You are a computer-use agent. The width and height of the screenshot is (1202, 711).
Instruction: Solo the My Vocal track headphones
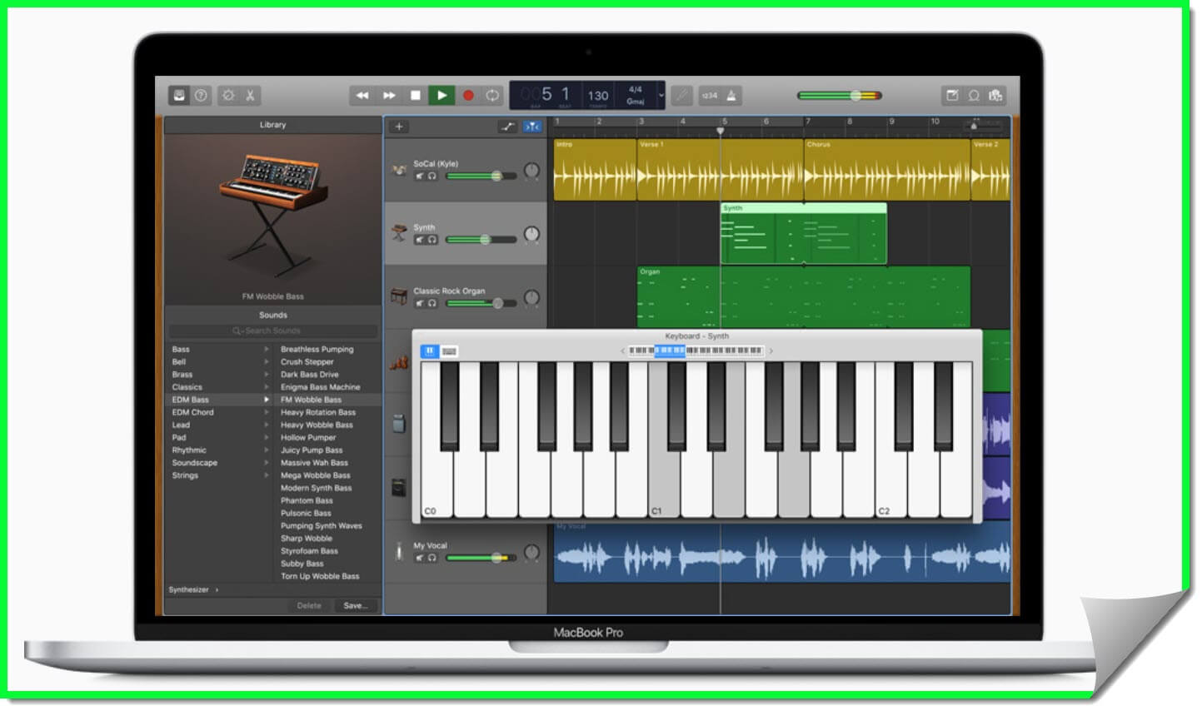click(431, 558)
